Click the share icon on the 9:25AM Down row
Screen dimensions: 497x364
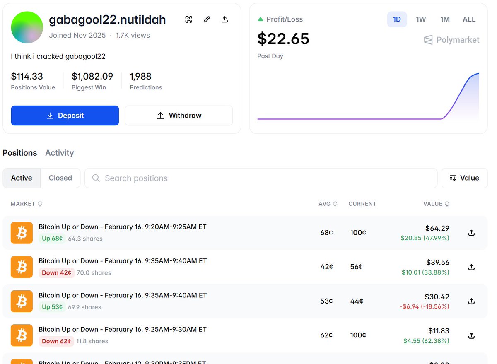click(471, 335)
